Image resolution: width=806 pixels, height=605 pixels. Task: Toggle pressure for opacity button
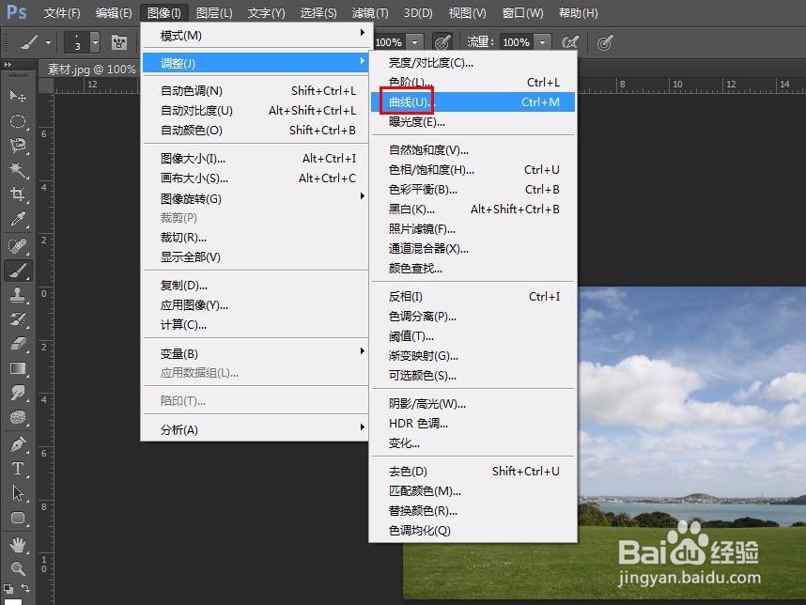coord(442,42)
